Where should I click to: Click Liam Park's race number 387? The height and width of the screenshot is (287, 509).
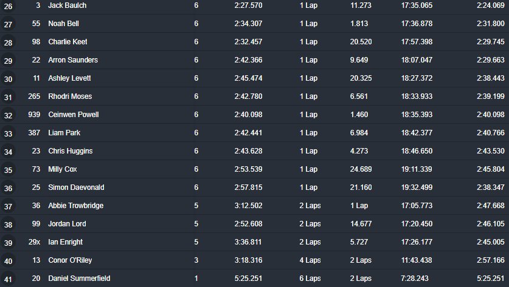tap(34, 133)
